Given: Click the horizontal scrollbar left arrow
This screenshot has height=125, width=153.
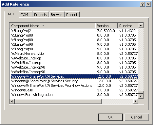Looking at the screenshot, I should [12, 102].
